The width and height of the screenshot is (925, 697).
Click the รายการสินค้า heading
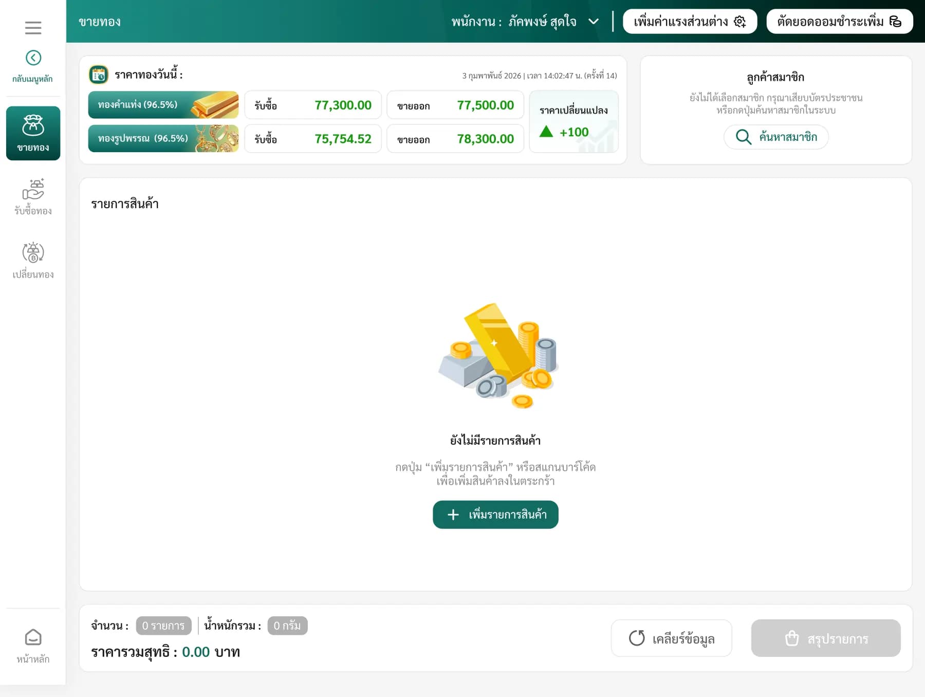(x=125, y=204)
